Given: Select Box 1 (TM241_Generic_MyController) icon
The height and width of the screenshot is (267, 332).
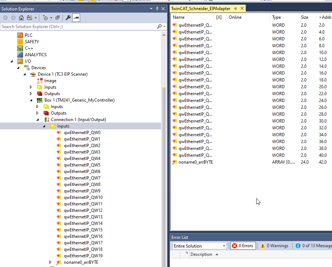Looking at the screenshot, I should click(x=40, y=100).
